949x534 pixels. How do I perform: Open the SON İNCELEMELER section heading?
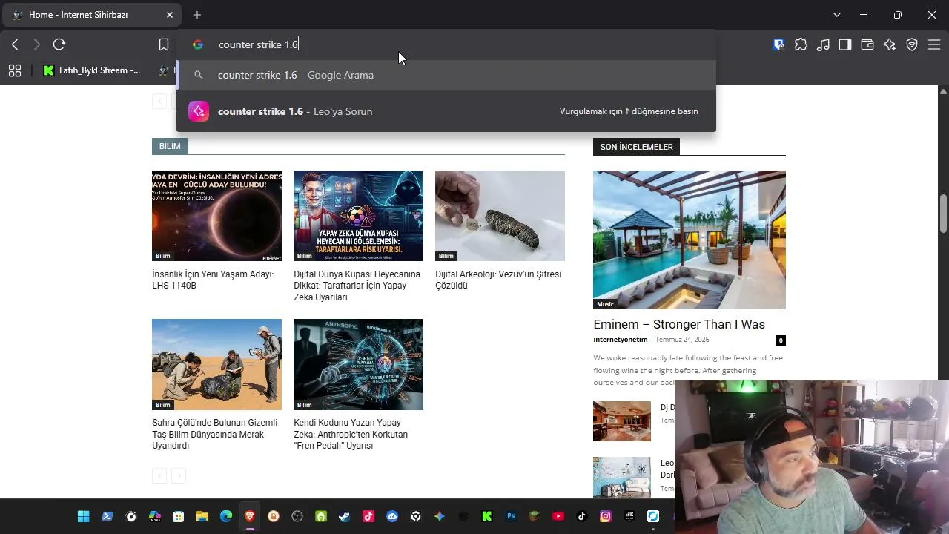tap(636, 147)
